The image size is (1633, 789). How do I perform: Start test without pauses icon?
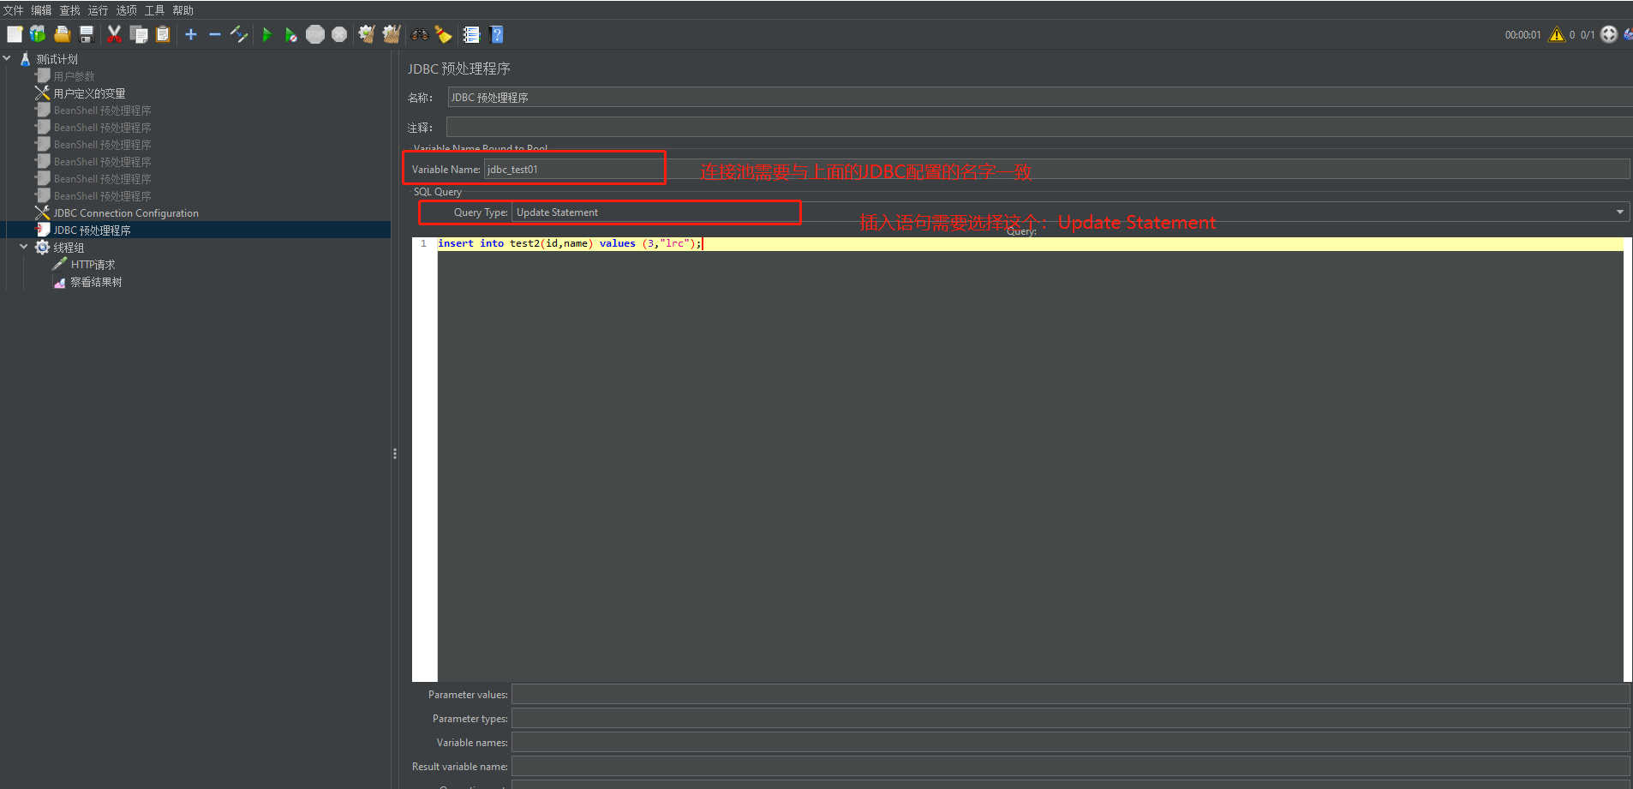click(x=291, y=34)
